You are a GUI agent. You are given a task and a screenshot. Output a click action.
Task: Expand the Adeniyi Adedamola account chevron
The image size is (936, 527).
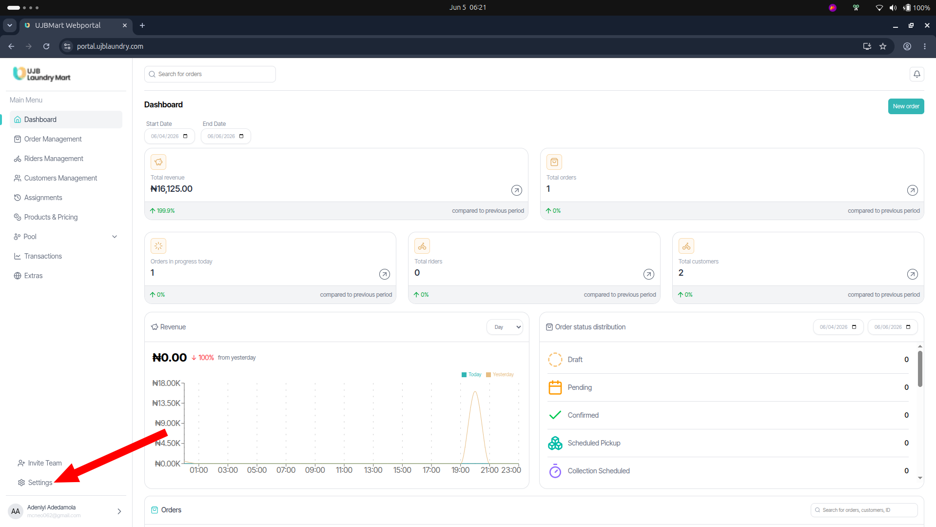click(x=119, y=511)
